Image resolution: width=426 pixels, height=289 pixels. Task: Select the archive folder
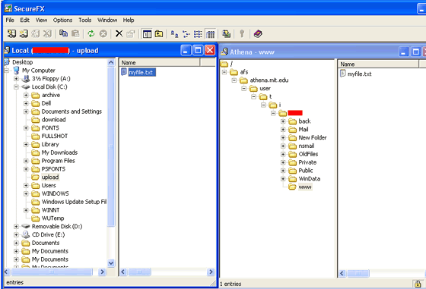pos(51,95)
